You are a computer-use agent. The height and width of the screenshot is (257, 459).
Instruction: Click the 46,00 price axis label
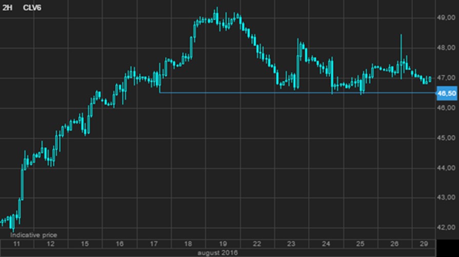(446, 108)
